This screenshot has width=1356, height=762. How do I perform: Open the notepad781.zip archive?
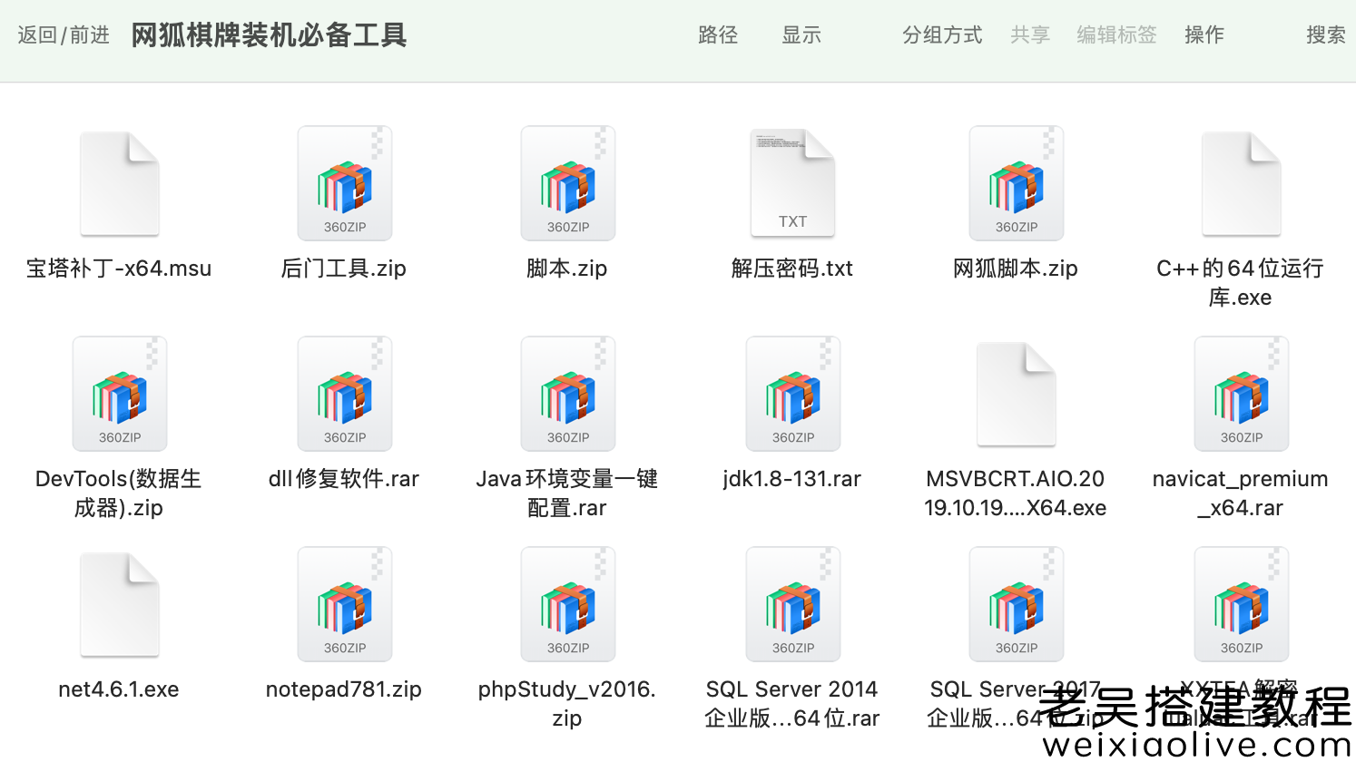344,603
